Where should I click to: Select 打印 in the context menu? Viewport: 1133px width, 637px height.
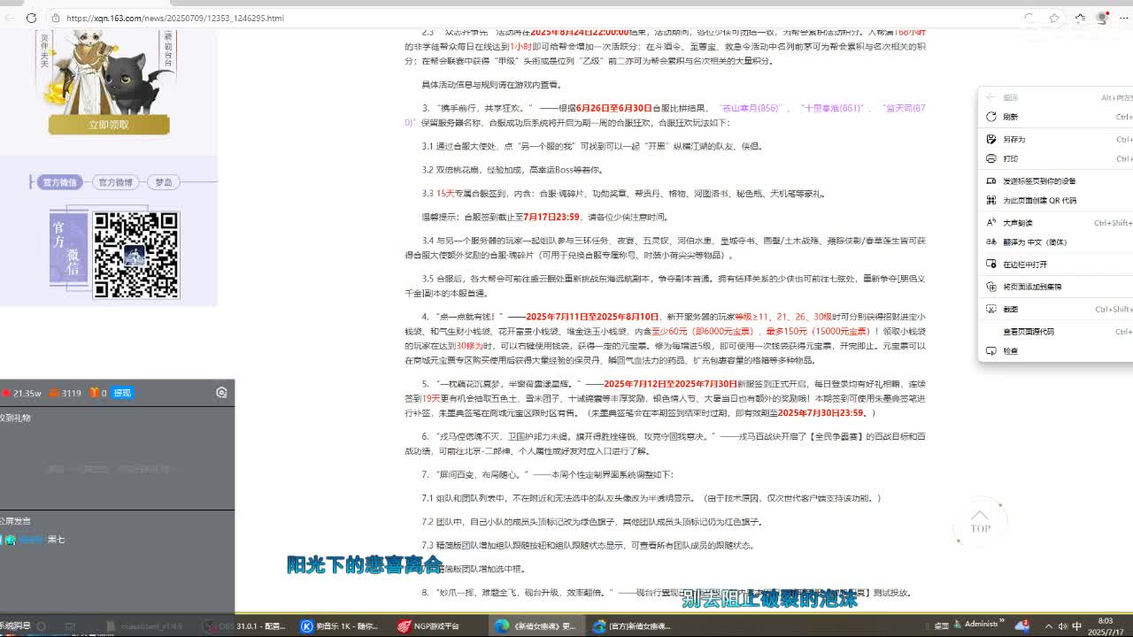[x=1010, y=158]
